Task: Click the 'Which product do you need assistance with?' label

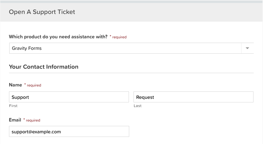Action: tap(58, 37)
